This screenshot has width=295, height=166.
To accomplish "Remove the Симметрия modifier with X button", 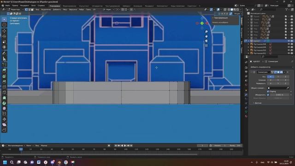I will (x=288, y=72).
